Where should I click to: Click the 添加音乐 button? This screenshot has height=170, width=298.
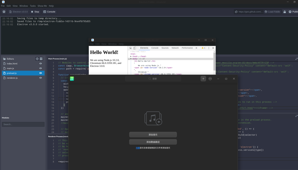153,135
